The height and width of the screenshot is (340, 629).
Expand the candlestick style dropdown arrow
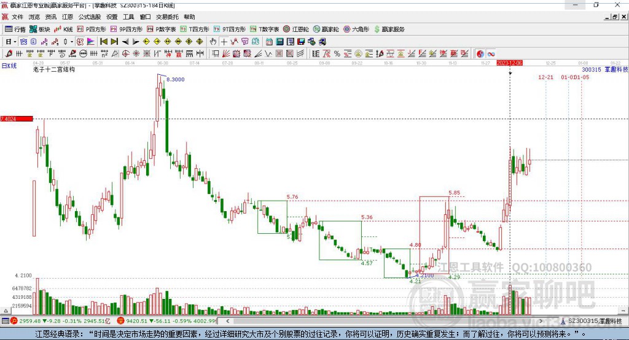[72, 42]
